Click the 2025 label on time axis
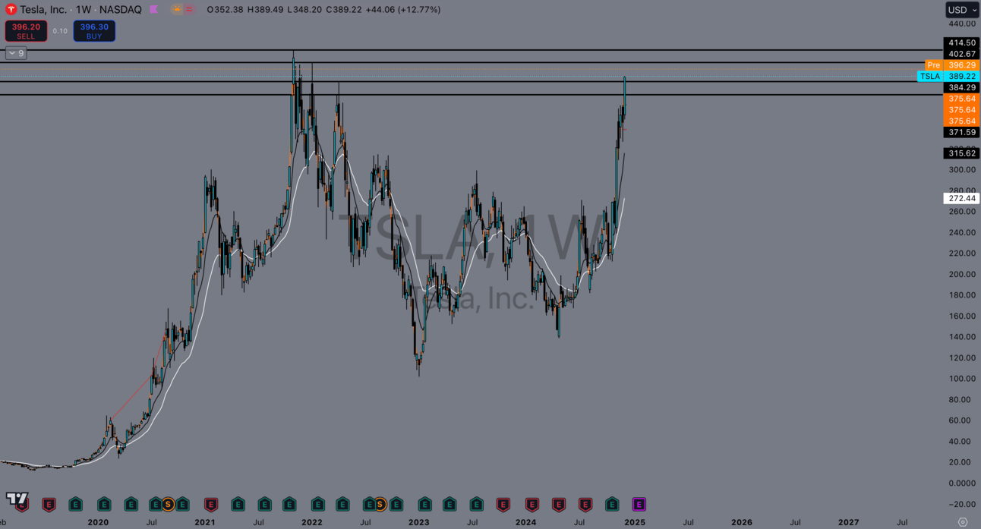981x529 pixels. (635, 522)
